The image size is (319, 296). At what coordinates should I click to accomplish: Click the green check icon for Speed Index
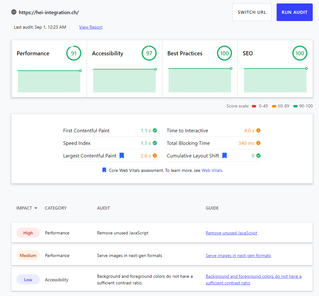[x=155, y=143]
